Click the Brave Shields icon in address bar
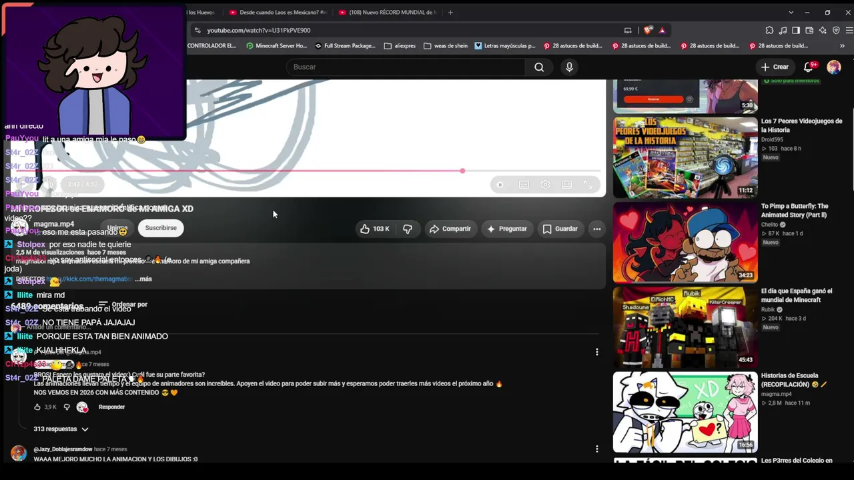Screen dimensions: 854x480 click(x=648, y=30)
